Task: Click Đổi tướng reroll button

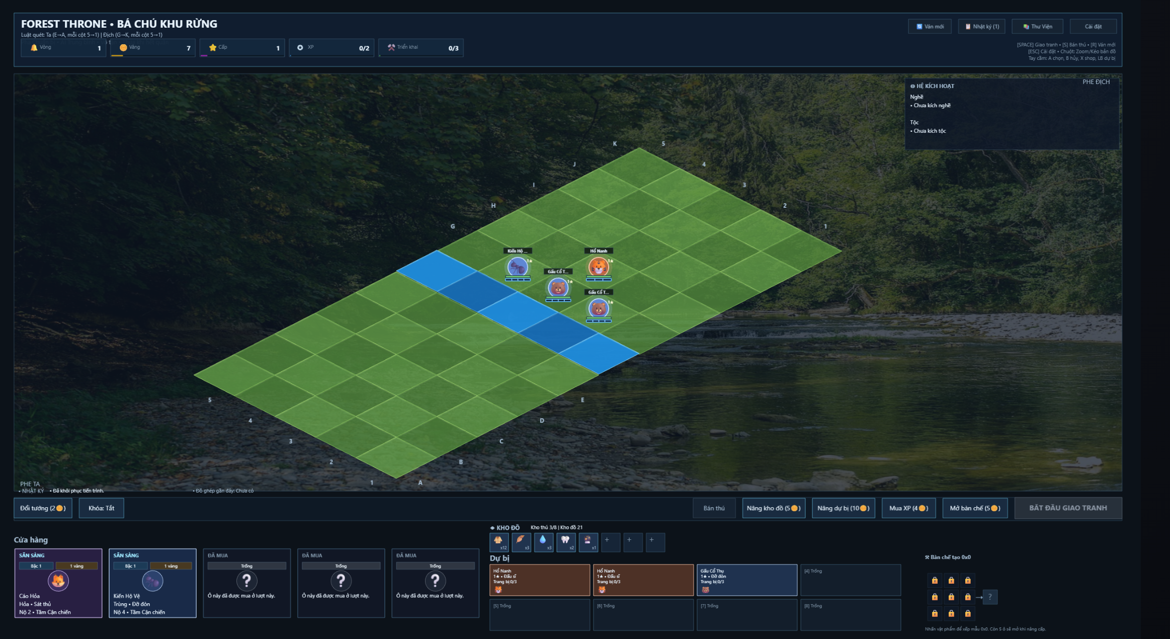Action: [x=43, y=508]
